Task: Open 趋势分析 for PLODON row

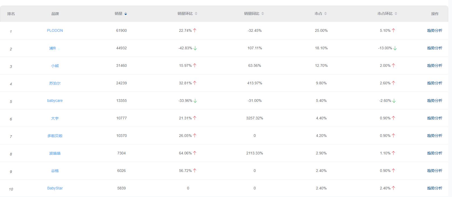Action: 434,30
